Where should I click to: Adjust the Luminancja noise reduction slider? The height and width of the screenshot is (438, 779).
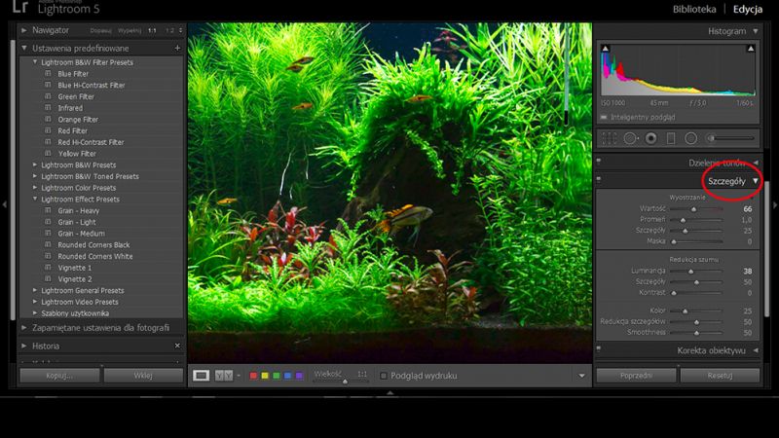pos(690,272)
